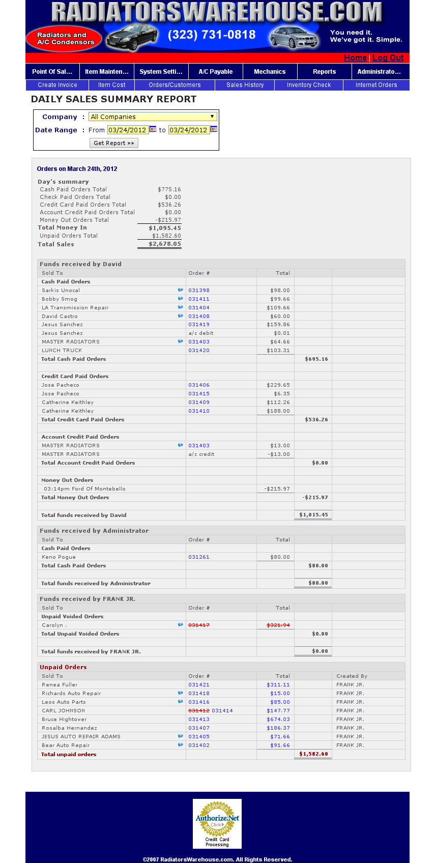Click the Total Sales amount $2,678.05
435x863 pixels.
click(x=165, y=244)
